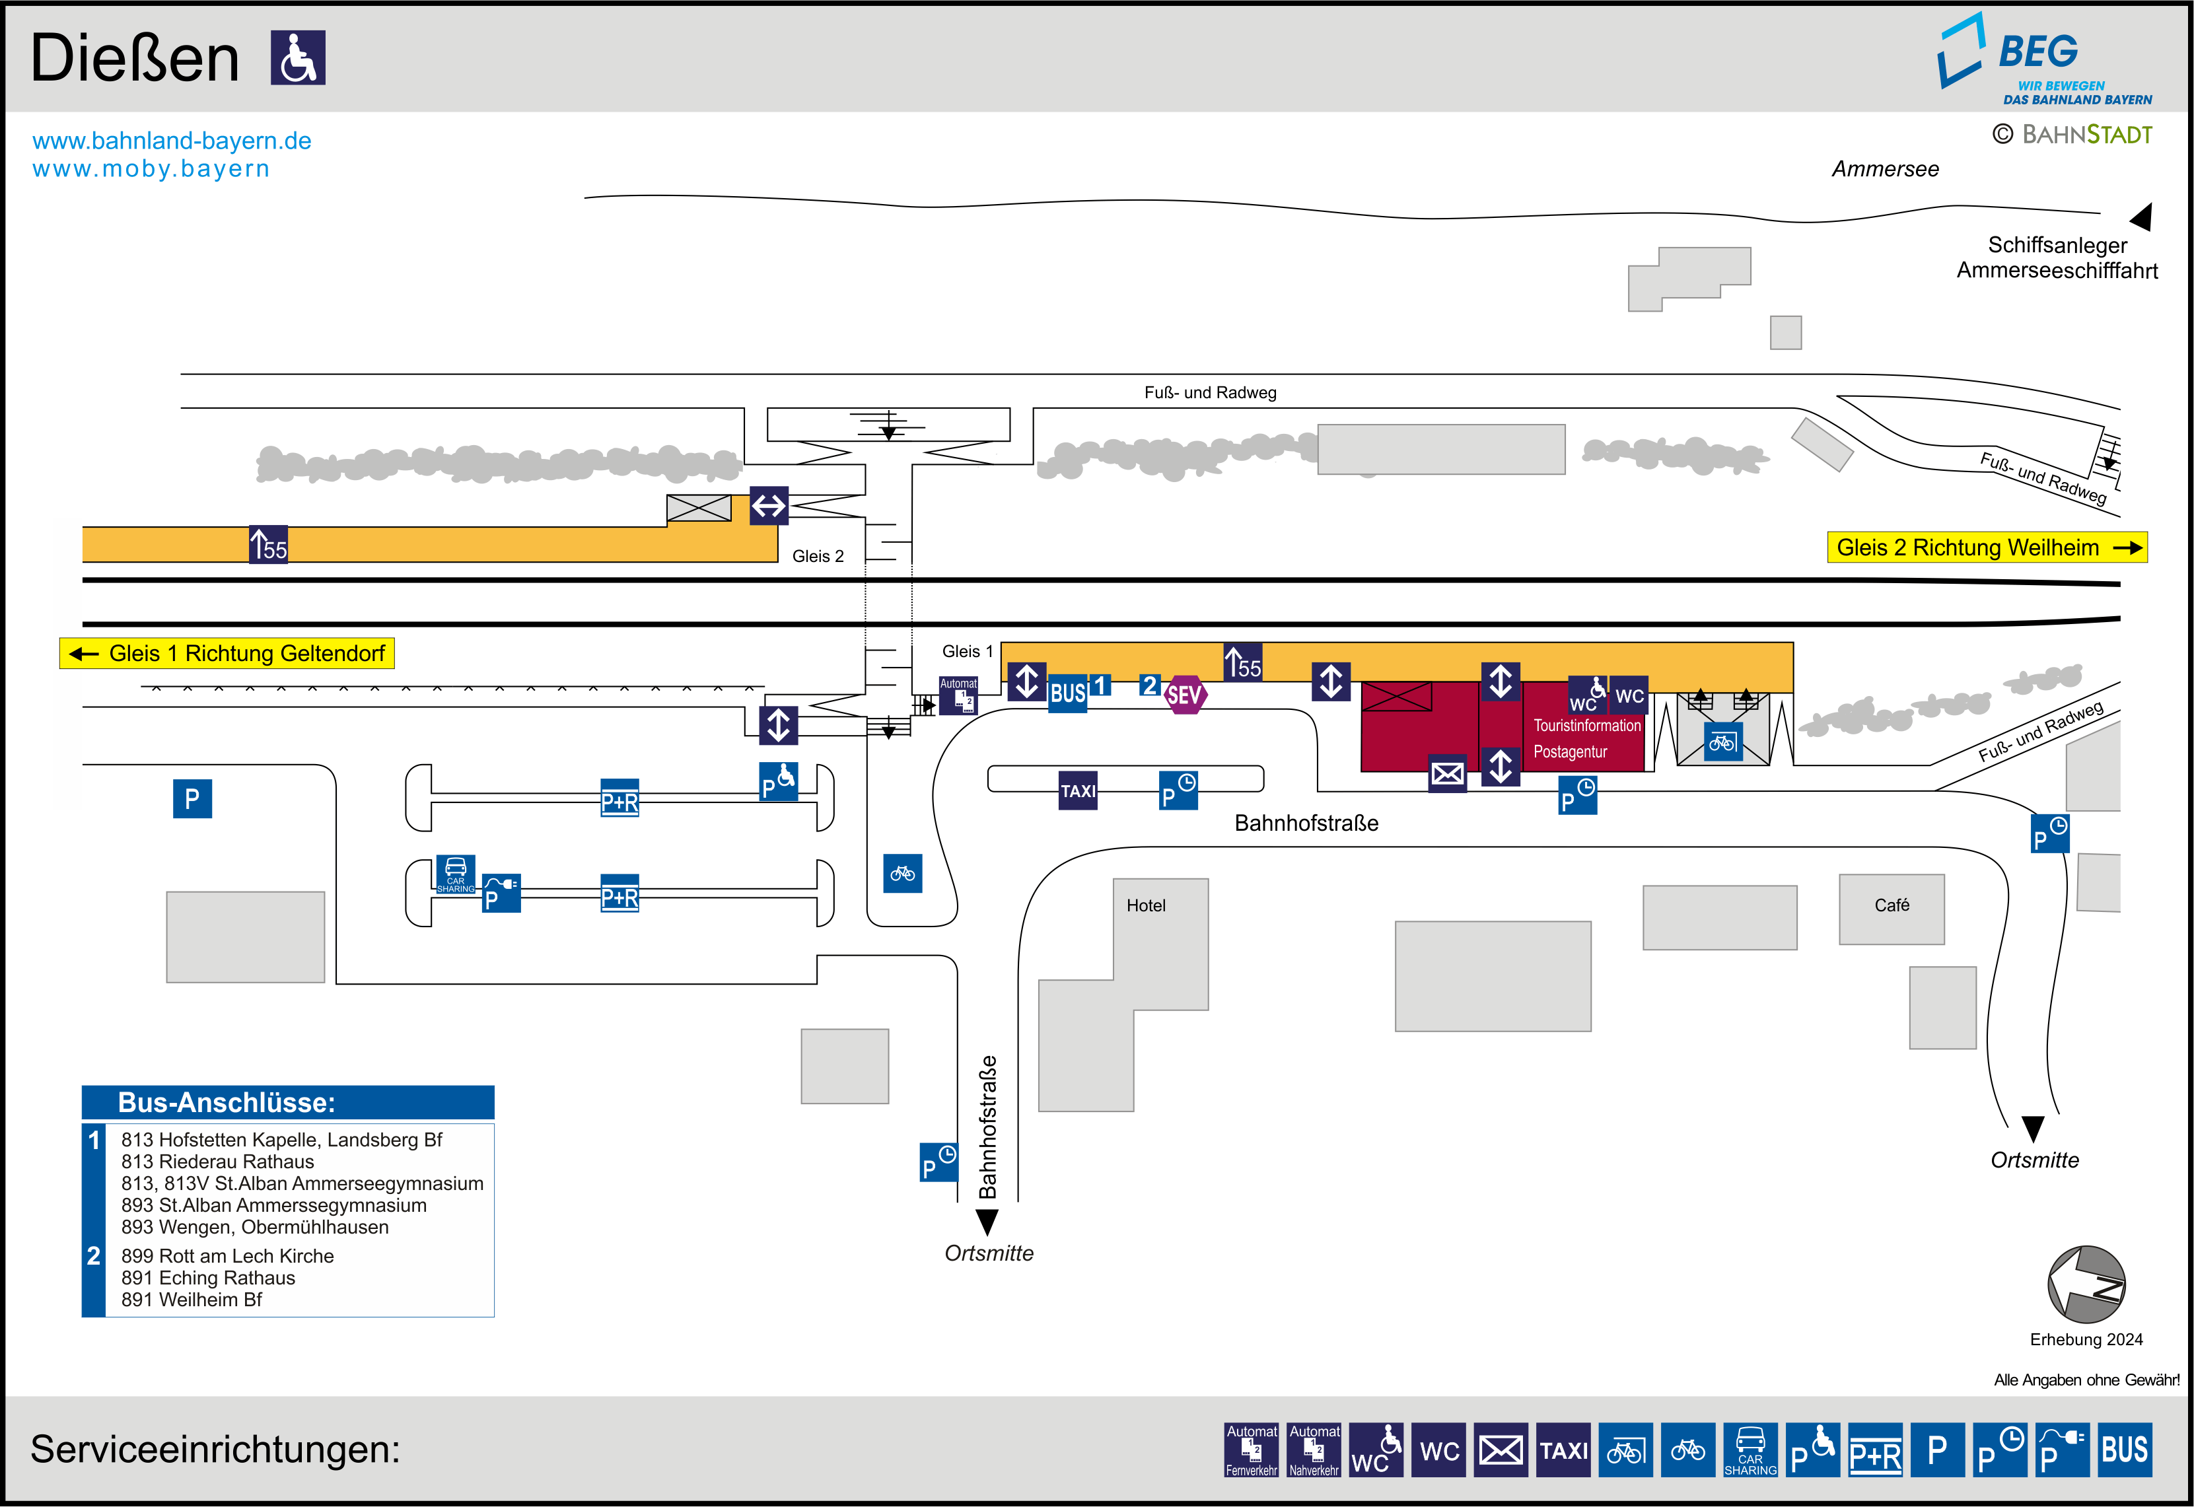Click the wheelchair accessibility icon beside Dießen

(x=297, y=57)
